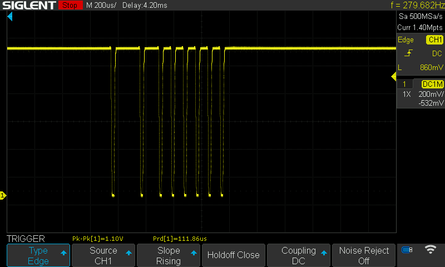
Task: Open the Coupling DC menu
Action: coord(299,255)
